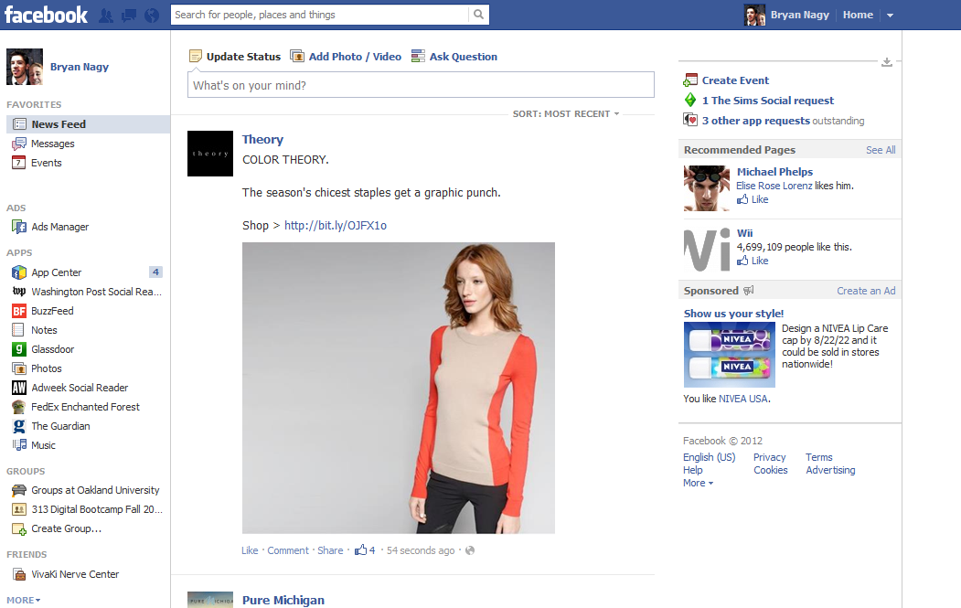
Task: Open the messages icon in top bar
Action: (129, 16)
